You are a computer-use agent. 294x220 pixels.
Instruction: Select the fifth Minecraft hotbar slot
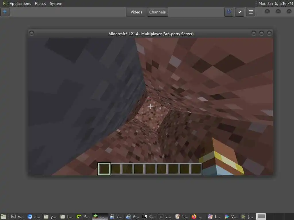(150, 169)
